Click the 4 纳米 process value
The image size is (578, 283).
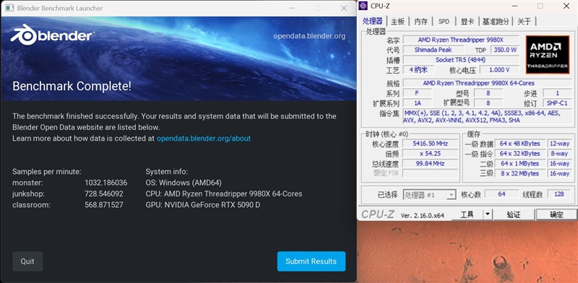[418, 69]
